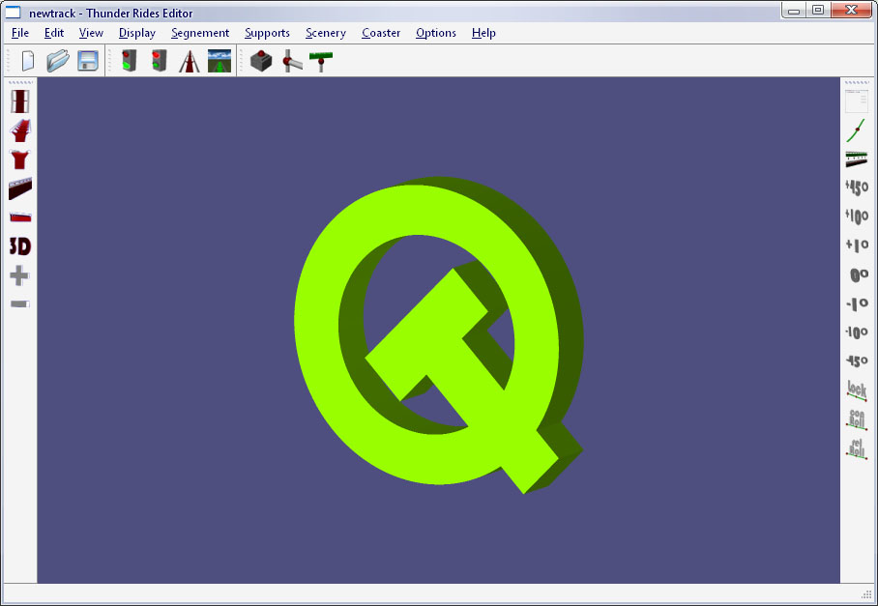
Task: Create a new track file
Action: tap(28, 61)
